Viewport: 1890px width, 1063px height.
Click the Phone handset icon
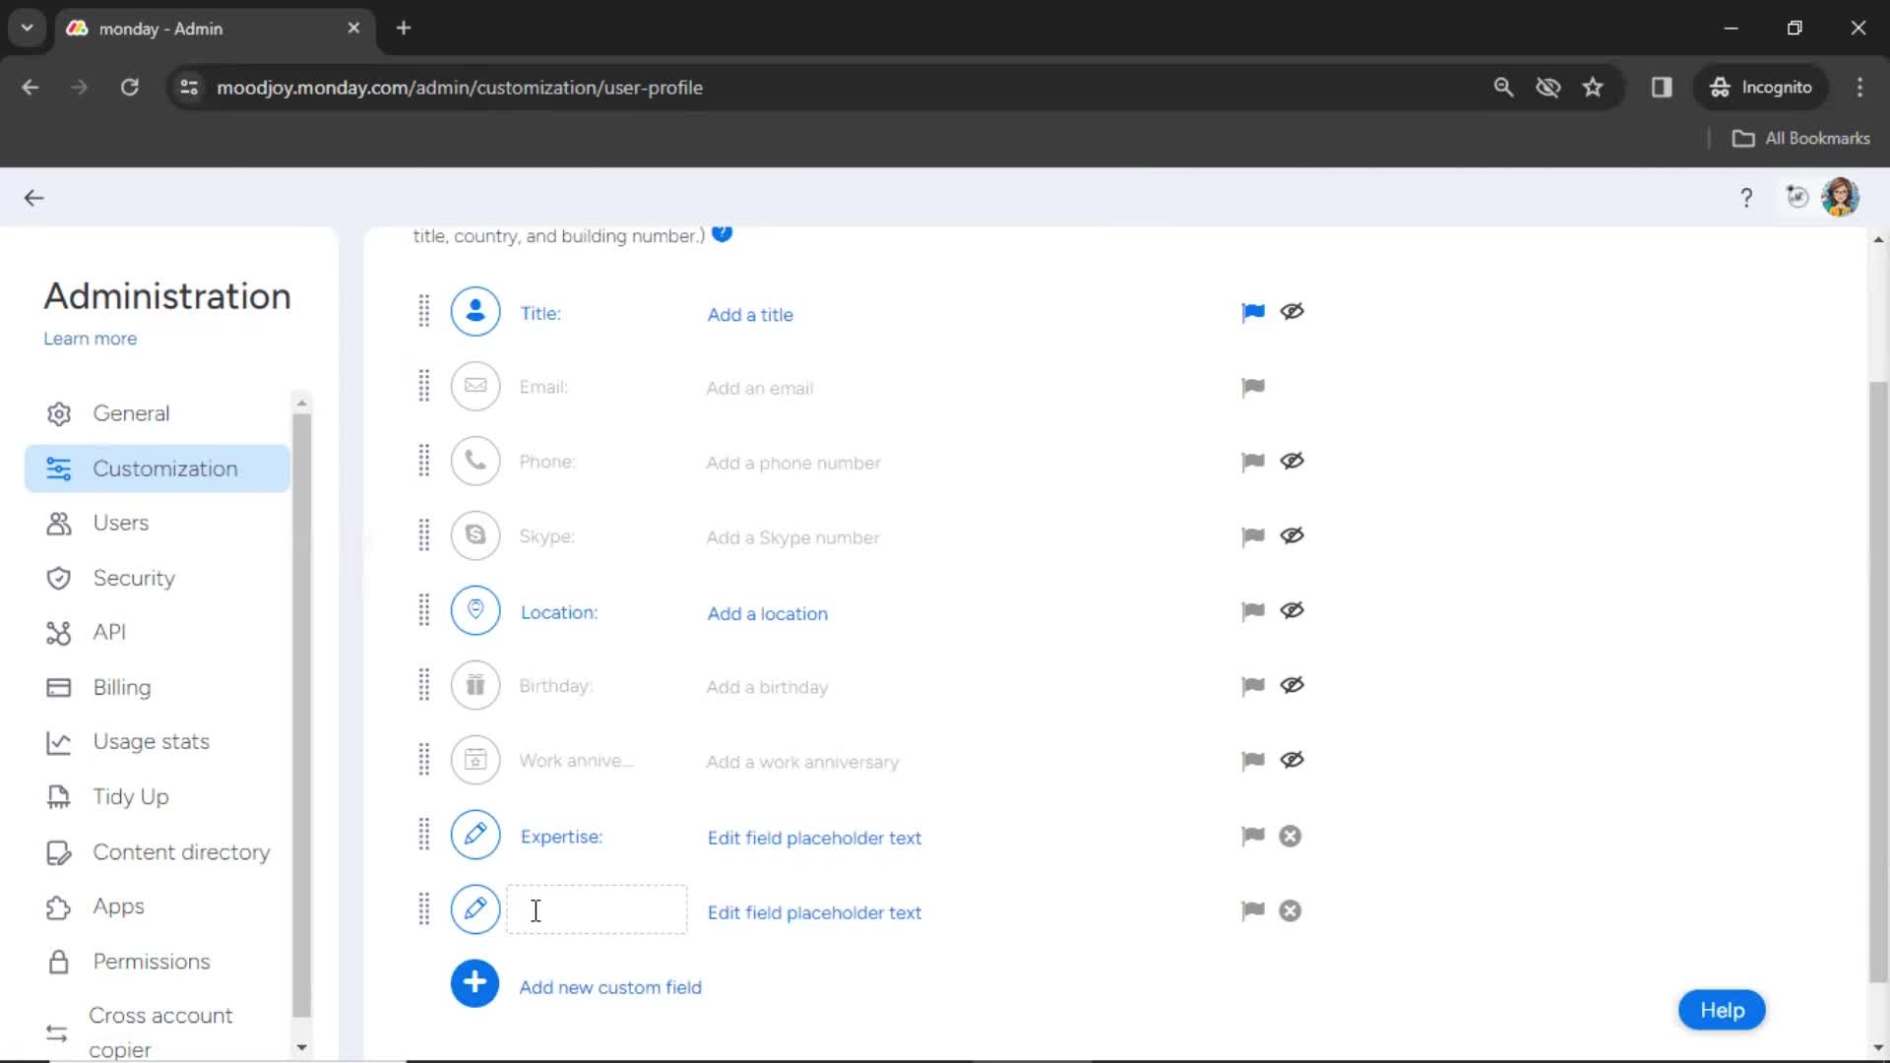(x=475, y=462)
